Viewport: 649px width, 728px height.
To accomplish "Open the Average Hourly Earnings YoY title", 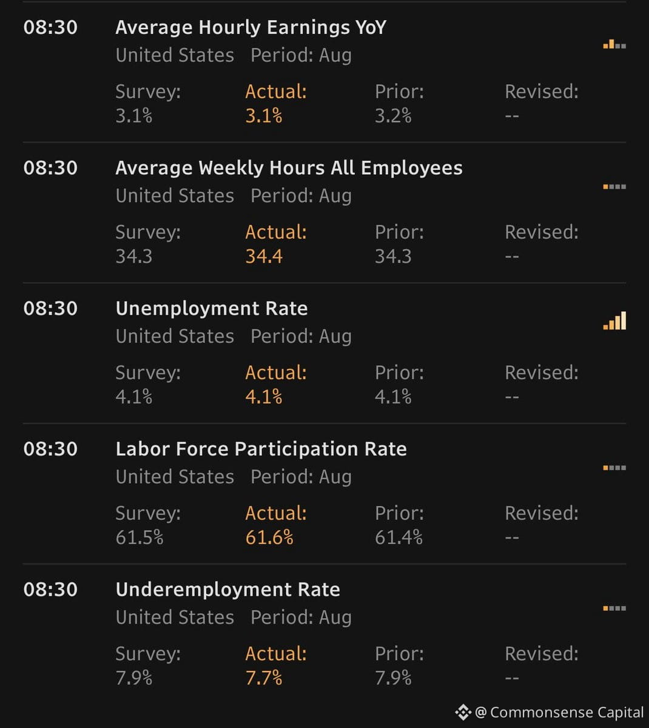I will coord(251,27).
